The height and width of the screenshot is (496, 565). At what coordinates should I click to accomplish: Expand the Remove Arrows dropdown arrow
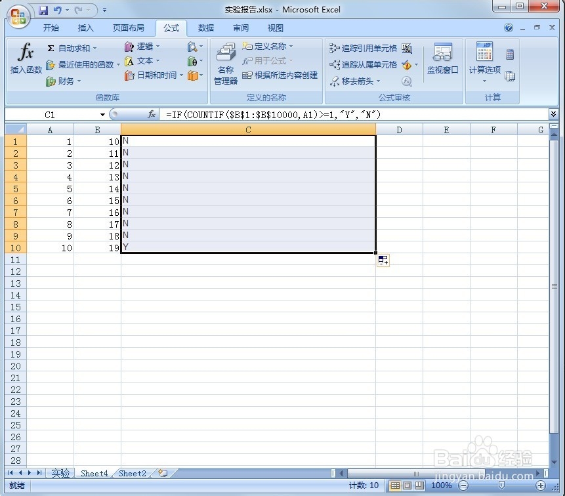[379, 81]
